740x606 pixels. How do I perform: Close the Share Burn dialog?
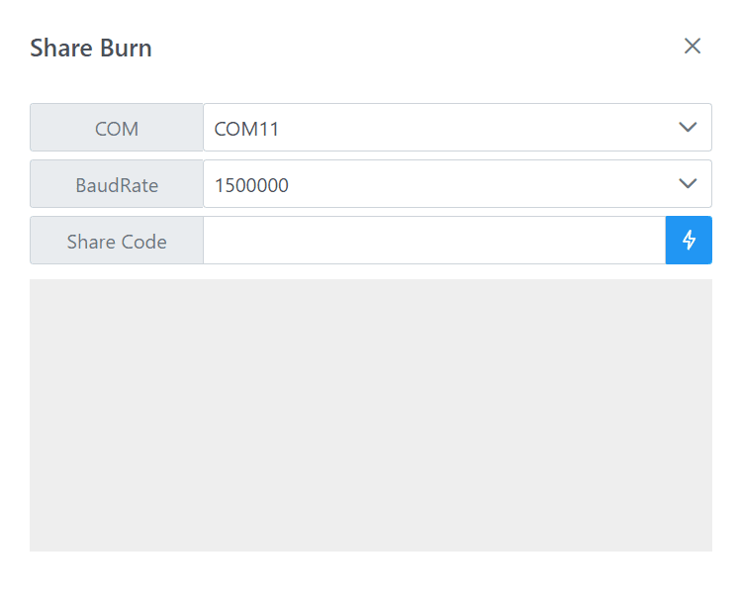click(693, 46)
